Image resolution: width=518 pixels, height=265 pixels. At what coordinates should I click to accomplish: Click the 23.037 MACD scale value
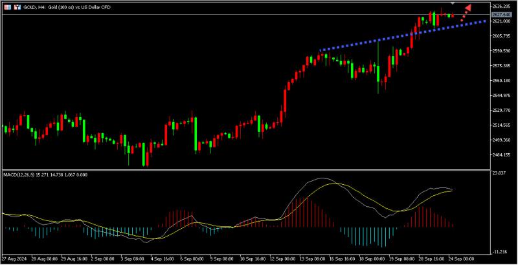click(499, 173)
